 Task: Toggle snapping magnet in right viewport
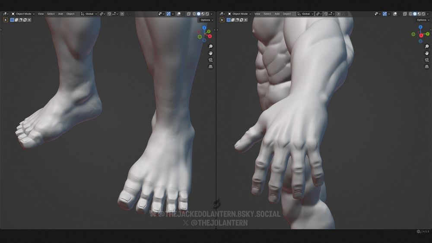tap(326, 14)
